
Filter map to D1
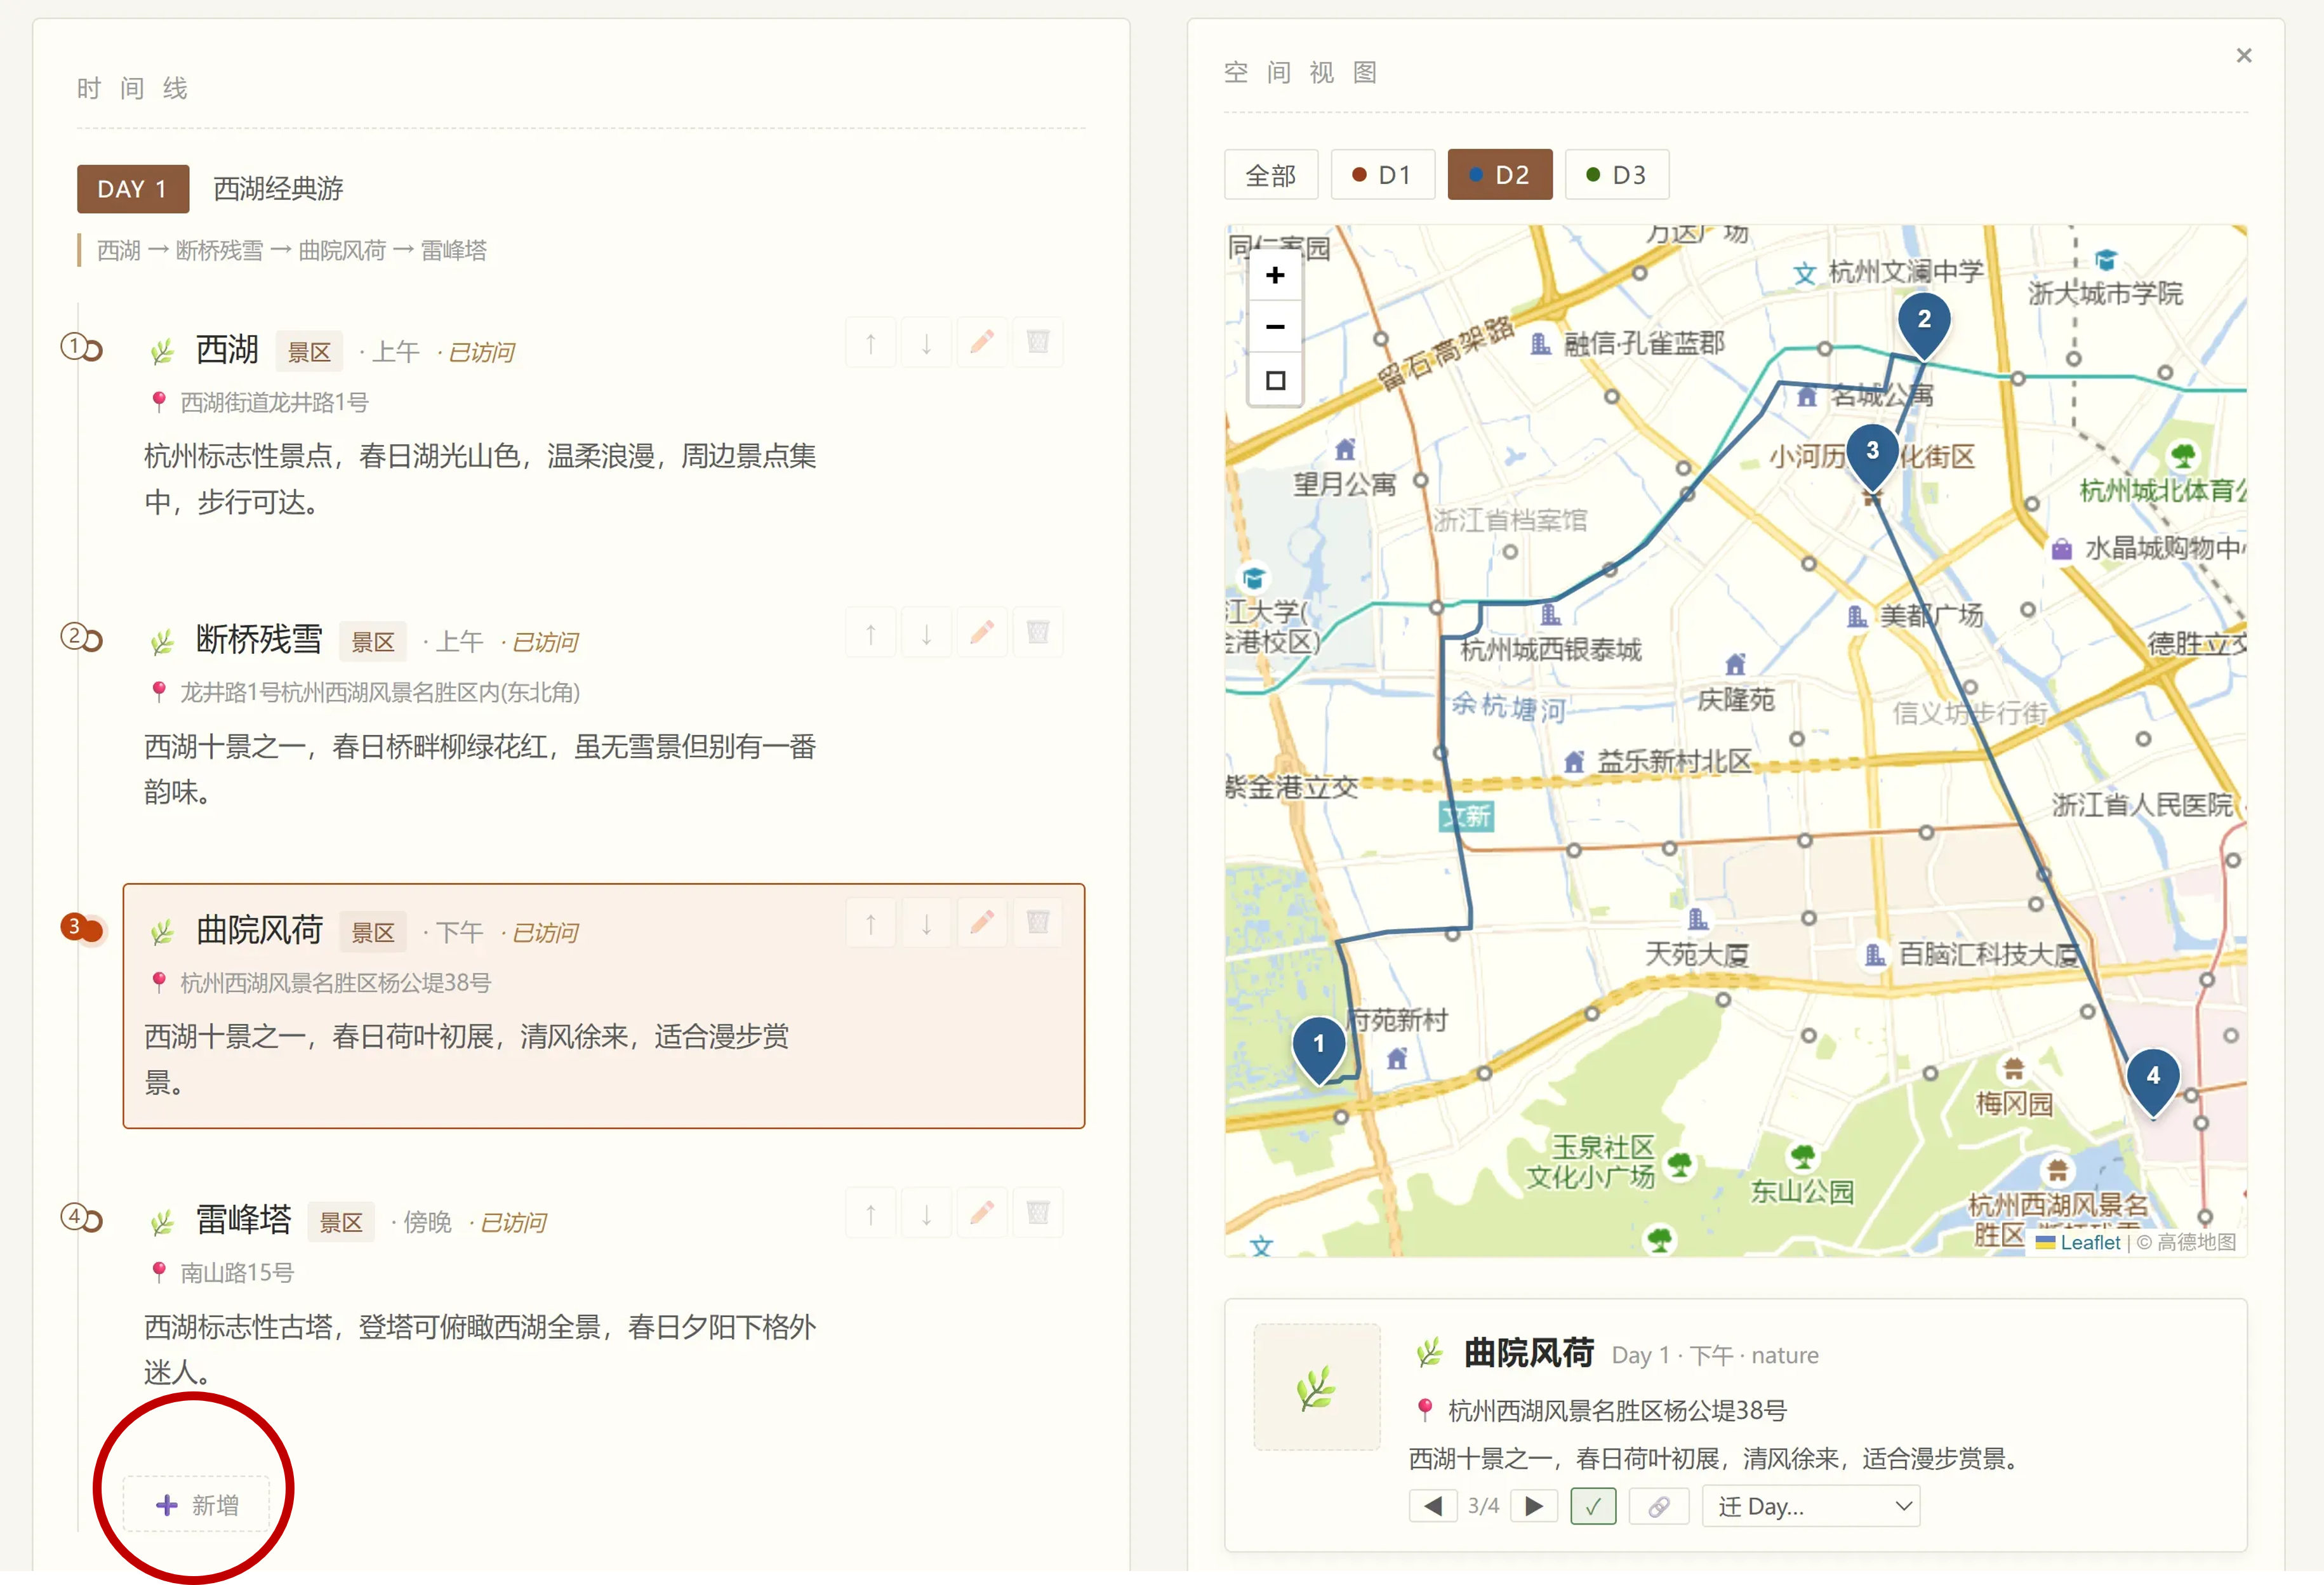(1383, 175)
